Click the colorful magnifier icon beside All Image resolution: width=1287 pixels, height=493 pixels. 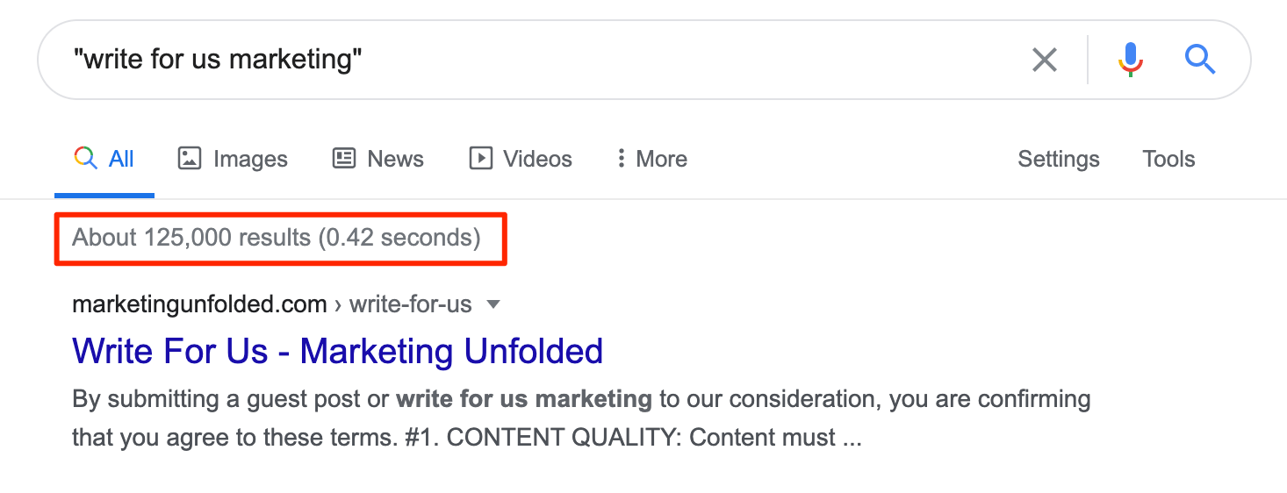tap(85, 159)
